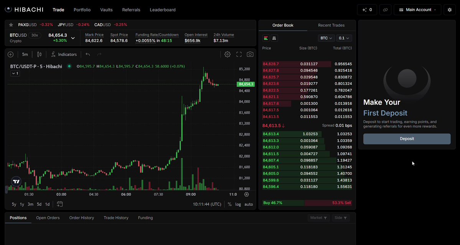Viewport: 460px width, 245px height.
Task: Open the Order History tab
Action: (82, 218)
